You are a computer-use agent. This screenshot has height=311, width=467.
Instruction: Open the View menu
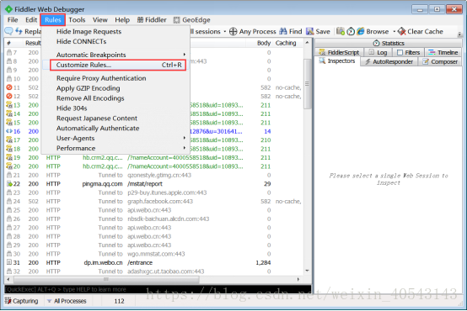(x=99, y=20)
